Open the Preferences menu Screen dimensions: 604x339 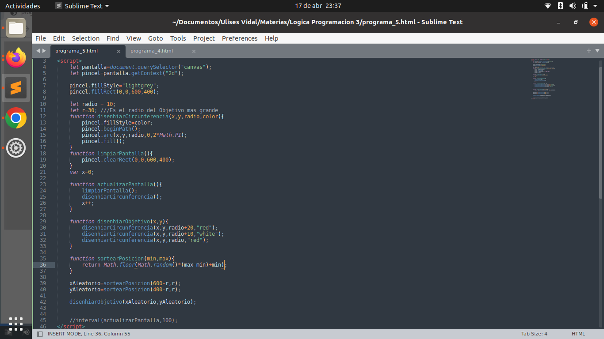[x=240, y=38]
